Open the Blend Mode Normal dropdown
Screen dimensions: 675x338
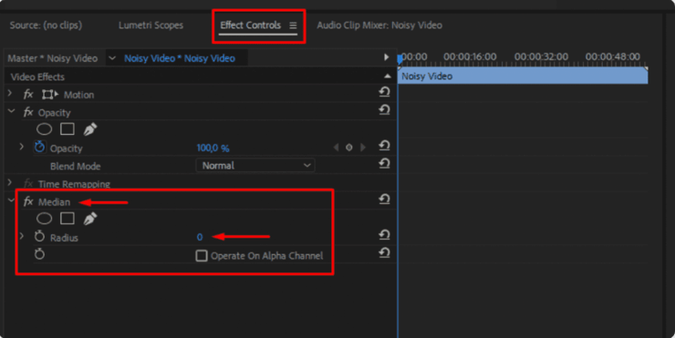pos(255,166)
